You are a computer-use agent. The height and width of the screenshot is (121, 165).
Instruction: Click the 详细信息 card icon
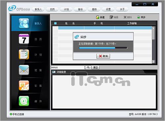click(x=54, y=72)
